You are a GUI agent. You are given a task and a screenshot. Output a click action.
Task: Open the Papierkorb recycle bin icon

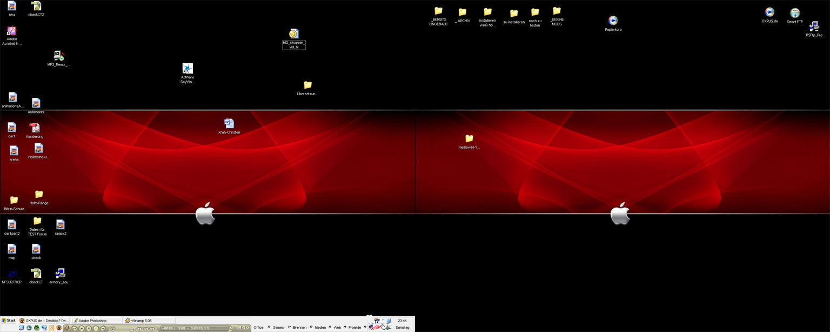pos(613,21)
